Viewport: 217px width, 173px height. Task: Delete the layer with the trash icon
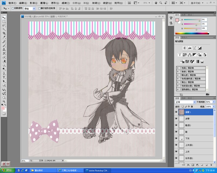pyautogui.click(x=211, y=165)
